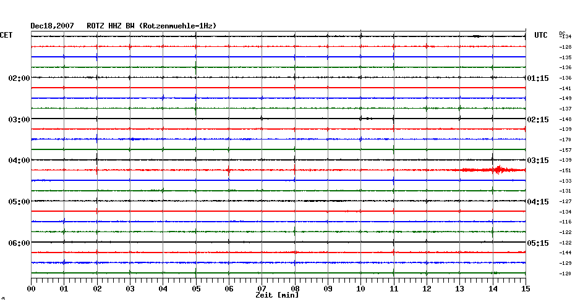Select the DC offset value -170
Image resolution: width=575 pixels, height=305 pixels.
[566, 140]
